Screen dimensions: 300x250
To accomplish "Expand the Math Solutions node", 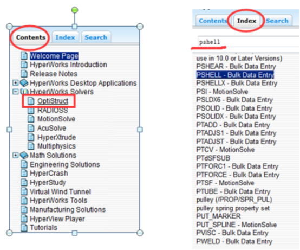I will pos(15,155).
